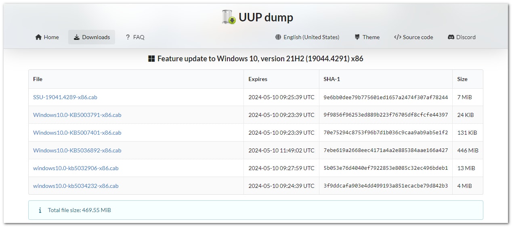Click the UUP dump site title
Viewport: 512px width, 227px height.
[x=266, y=17]
